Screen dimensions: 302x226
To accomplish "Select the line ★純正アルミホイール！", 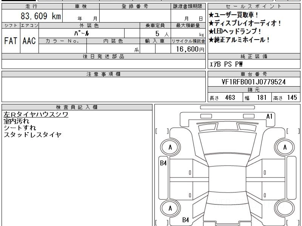I will coord(239,40).
